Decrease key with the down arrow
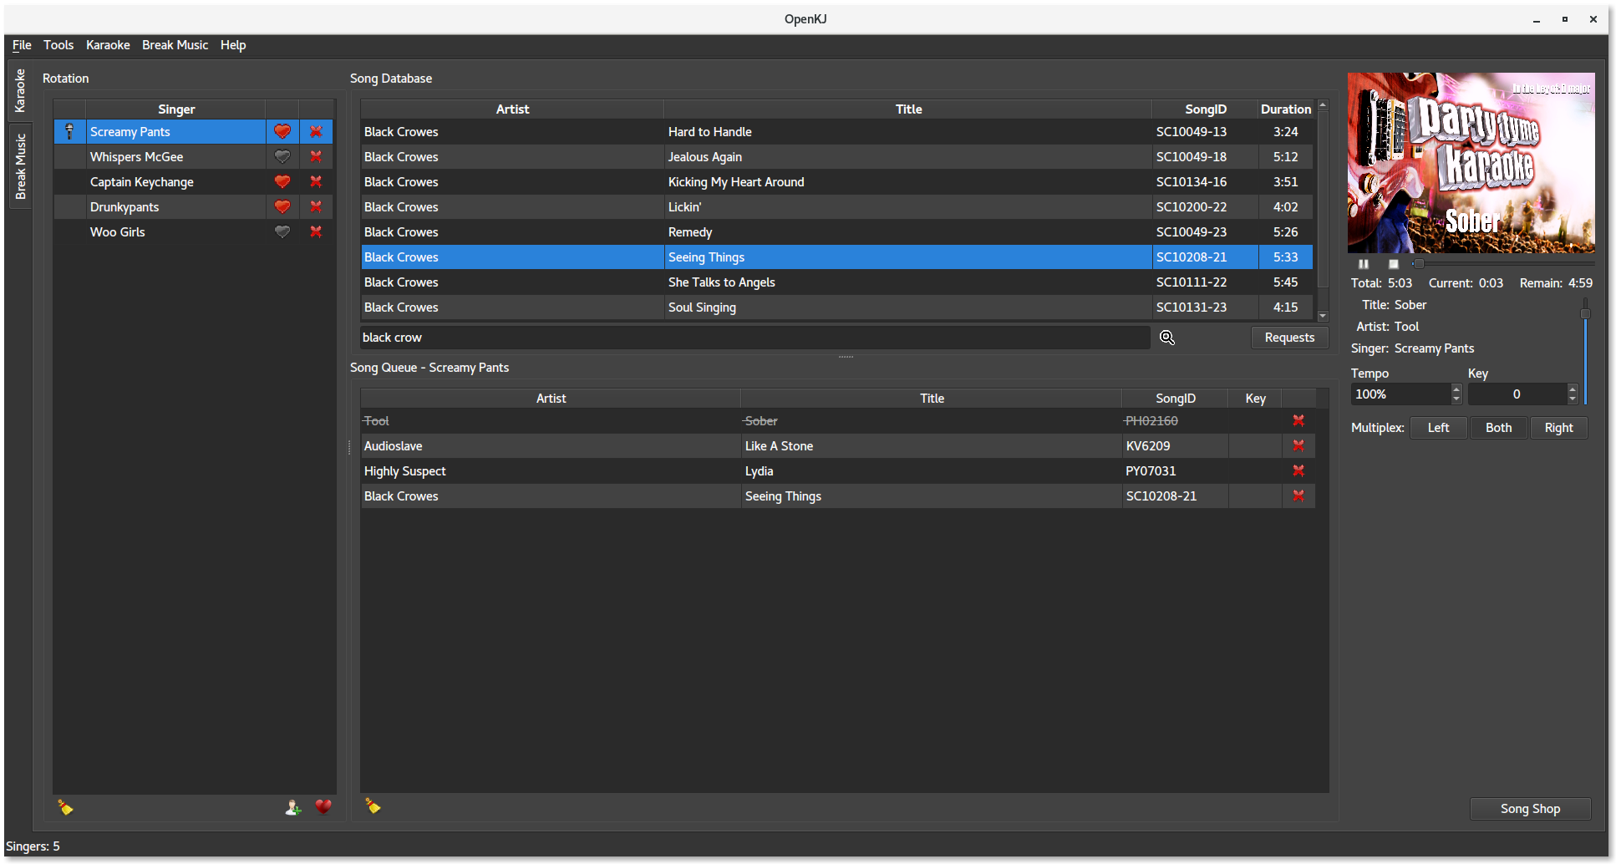 [x=1573, y=399]
